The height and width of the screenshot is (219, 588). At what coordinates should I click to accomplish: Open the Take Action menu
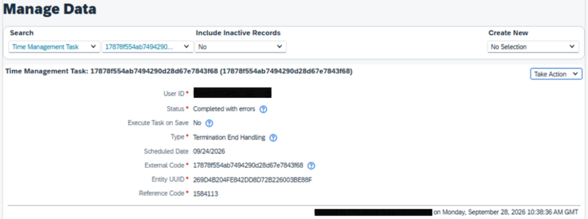click(x=556, y=74)
